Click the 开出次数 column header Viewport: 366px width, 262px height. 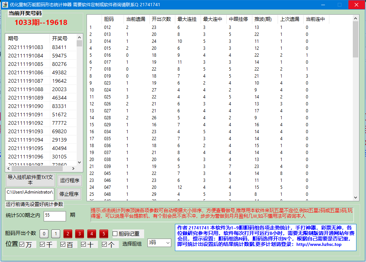tap(162, 19)
